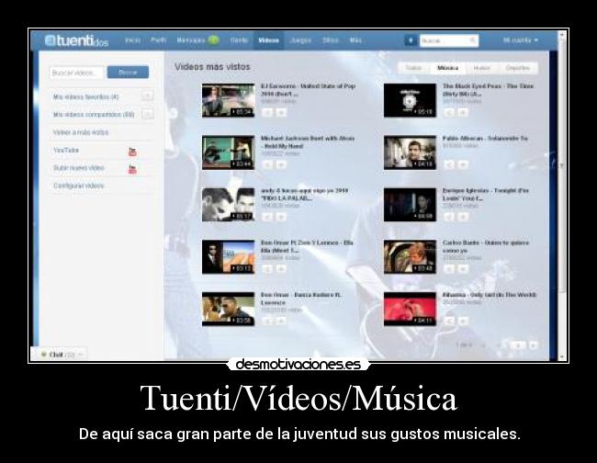Play the Don Omar Danza Kuduro thumbnail

coord(228,309)
